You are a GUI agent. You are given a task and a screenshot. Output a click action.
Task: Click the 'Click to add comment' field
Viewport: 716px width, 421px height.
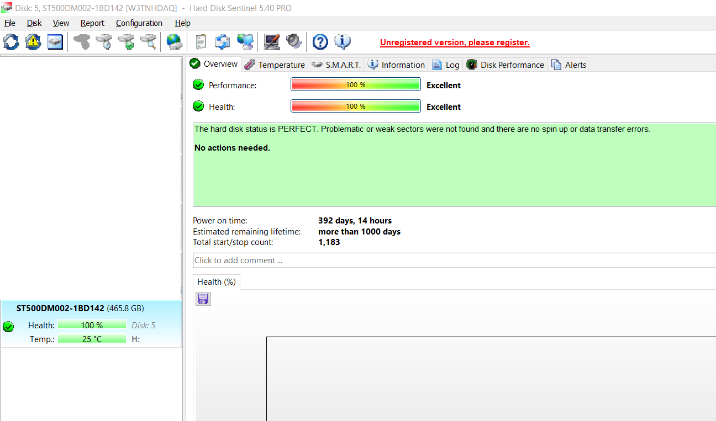[x=454, y=260]
